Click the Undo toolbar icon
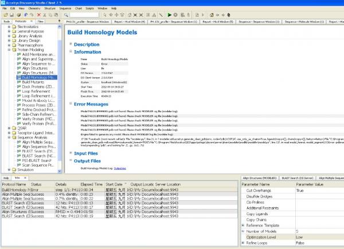 [x=26, y=15]
